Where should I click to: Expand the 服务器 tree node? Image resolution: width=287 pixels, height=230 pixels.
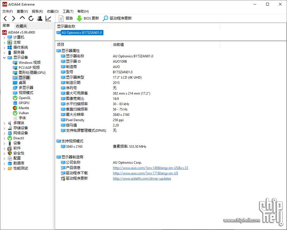point(4,53)
